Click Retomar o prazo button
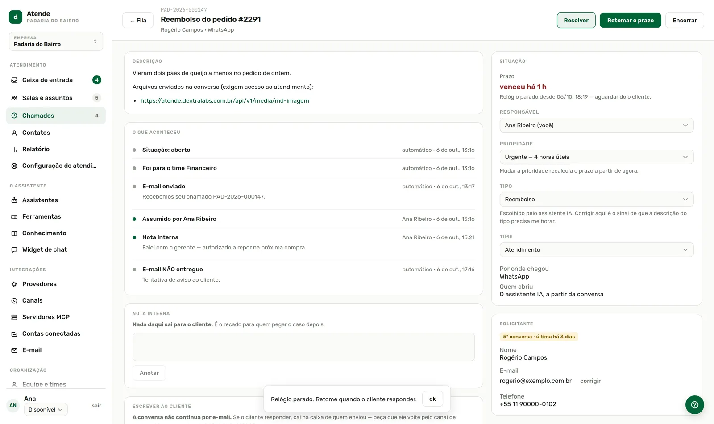 pyautogui.click(x=631, y=20)
